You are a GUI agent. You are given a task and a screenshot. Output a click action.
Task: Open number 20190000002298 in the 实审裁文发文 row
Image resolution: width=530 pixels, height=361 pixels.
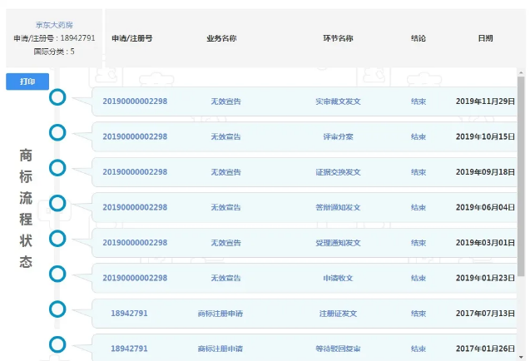click(x=135, y=101)
